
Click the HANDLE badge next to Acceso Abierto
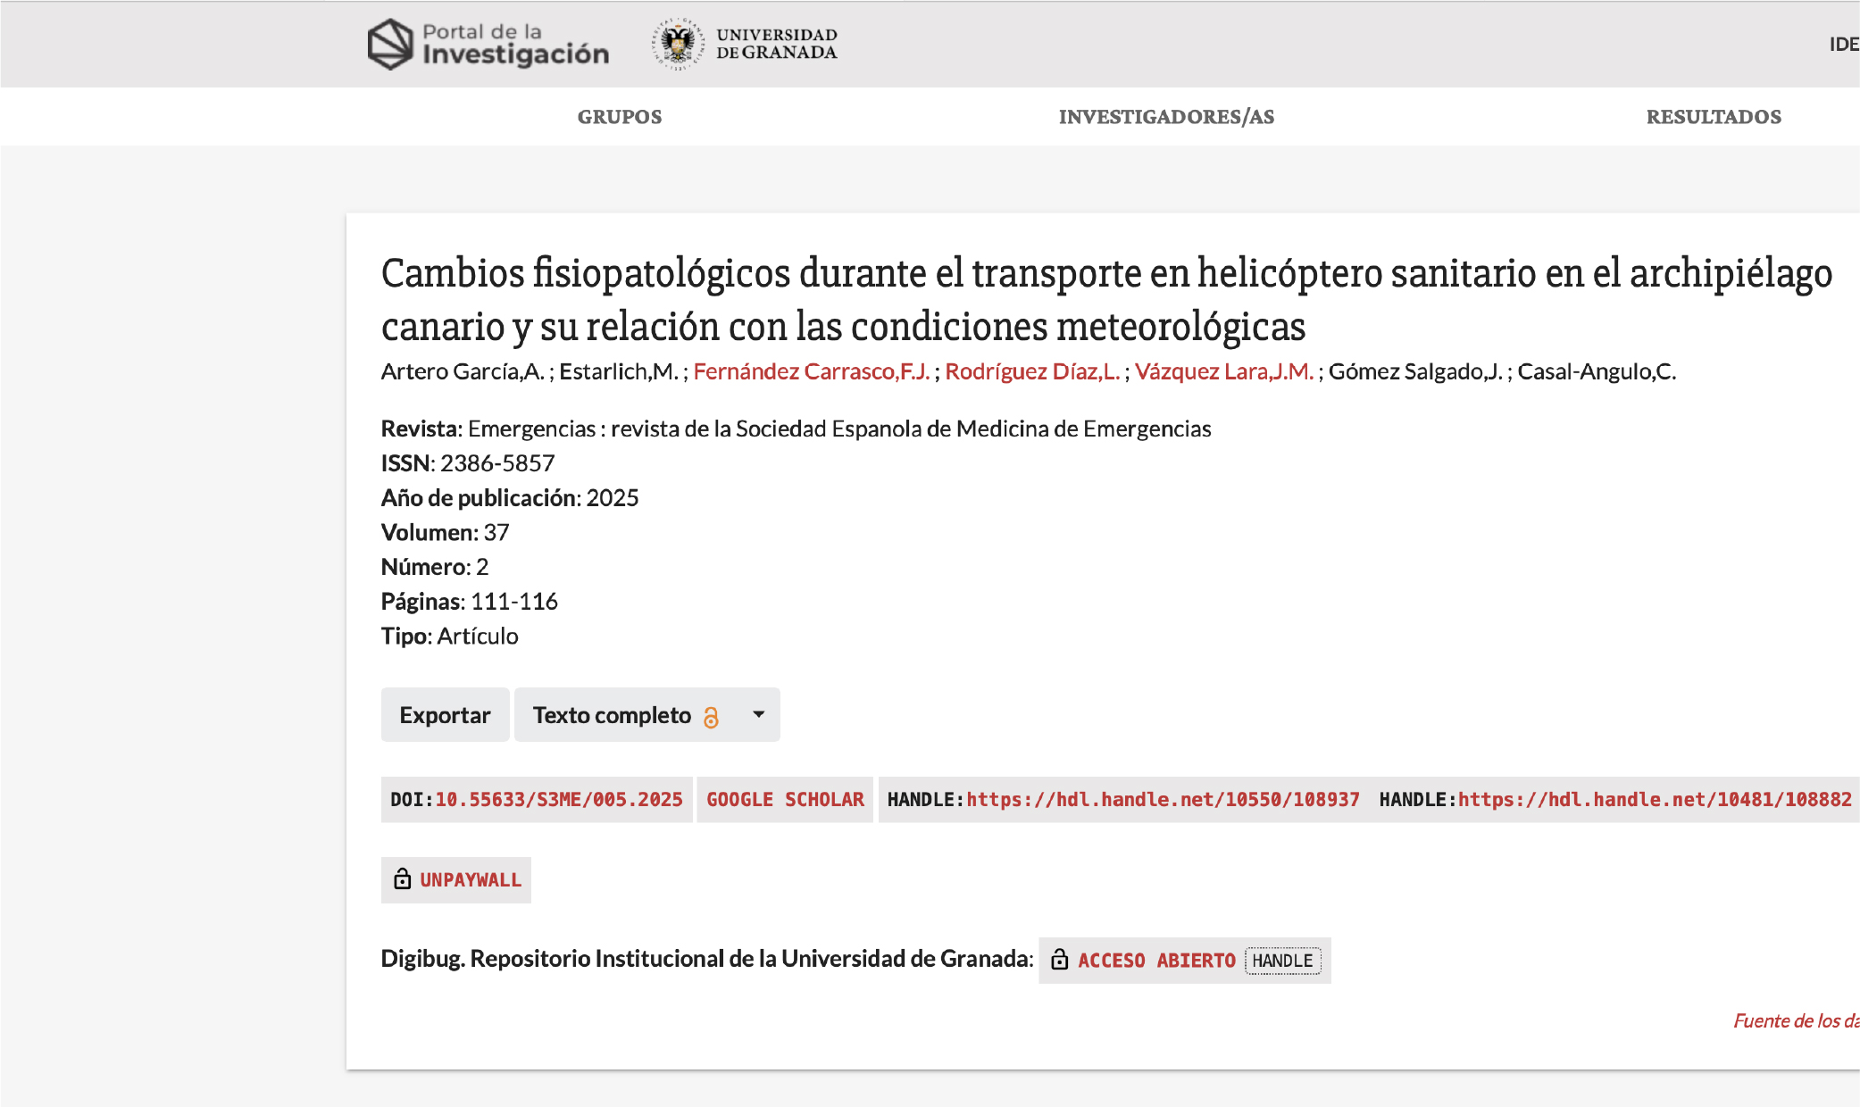[x=1283, y=961]
